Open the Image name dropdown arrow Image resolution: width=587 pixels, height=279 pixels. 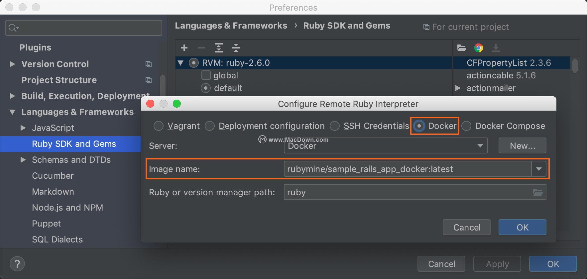coord(539,169)
